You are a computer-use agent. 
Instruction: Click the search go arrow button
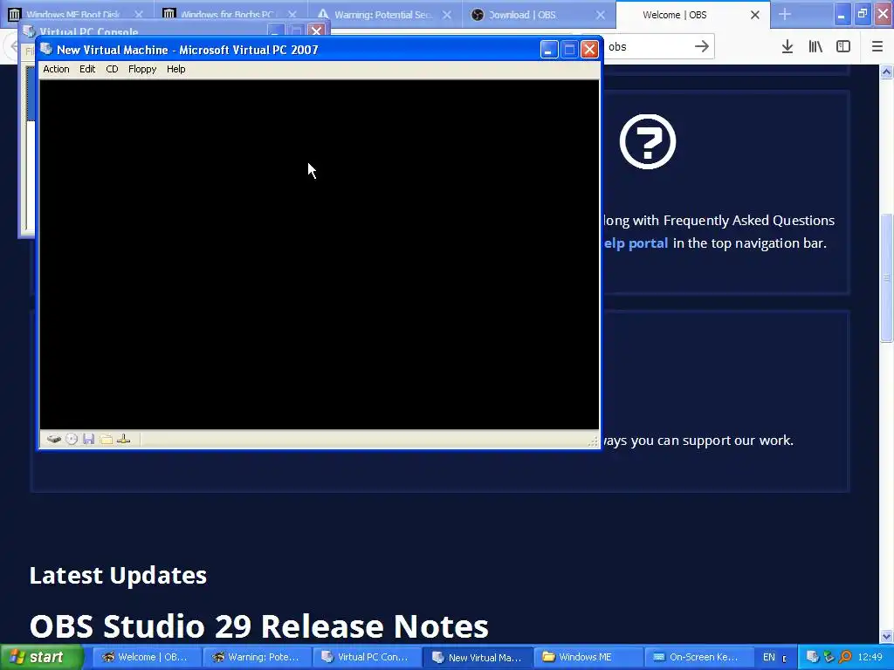coord(702,46)
